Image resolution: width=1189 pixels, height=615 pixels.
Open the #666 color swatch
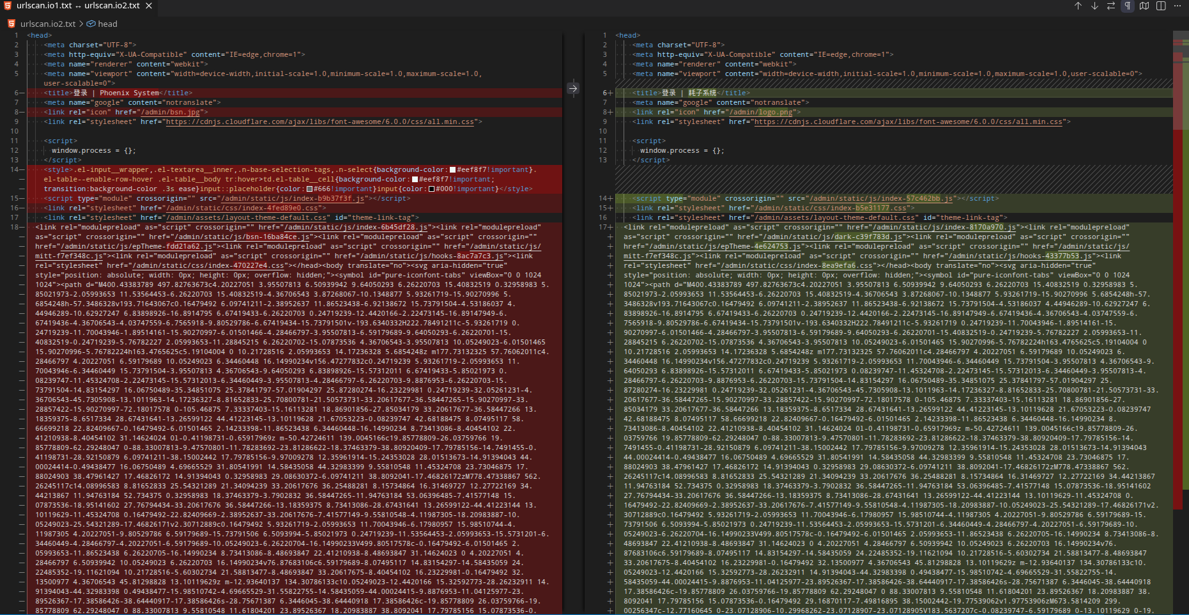point(310,189)
